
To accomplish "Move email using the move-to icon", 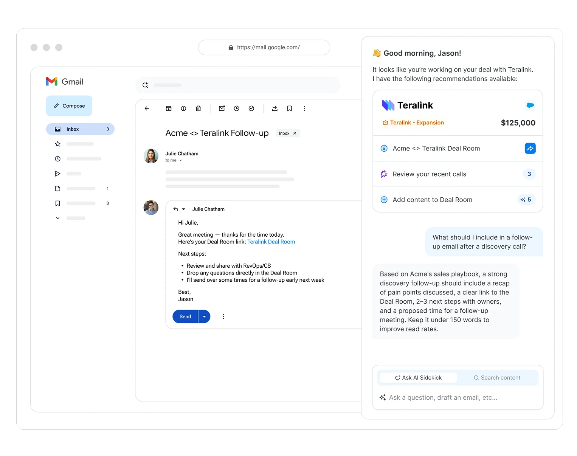I will [x=275, y=109].
